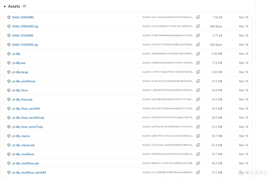Copy sha256 hash for SHA2-512SUMS
Image resolution: width=270 pixels, height=178 pixels.
click(x=198, y=35)
